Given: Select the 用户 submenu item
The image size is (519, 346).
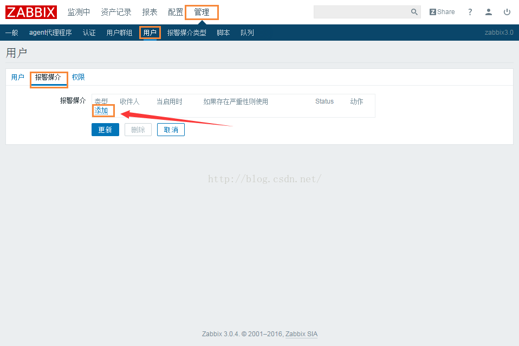Looking at the screenshot, I should (x=150, y=33).
